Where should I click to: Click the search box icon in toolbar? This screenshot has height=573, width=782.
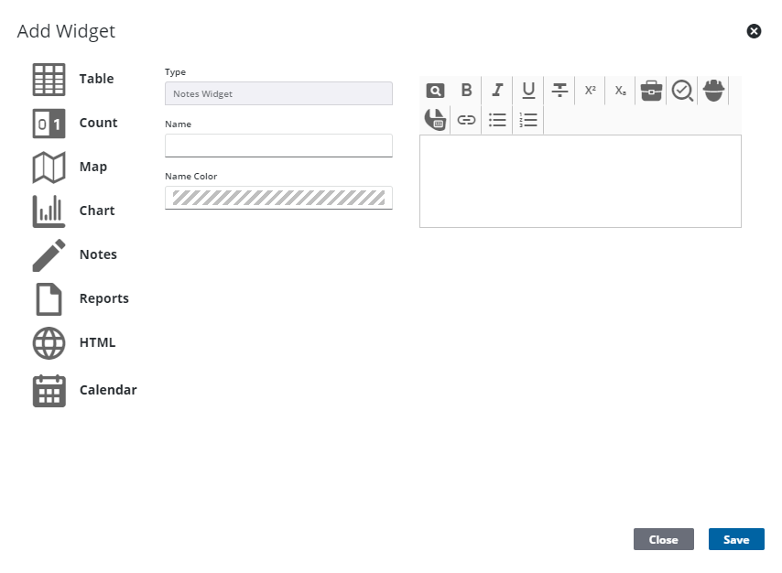[x=435, y=90]
